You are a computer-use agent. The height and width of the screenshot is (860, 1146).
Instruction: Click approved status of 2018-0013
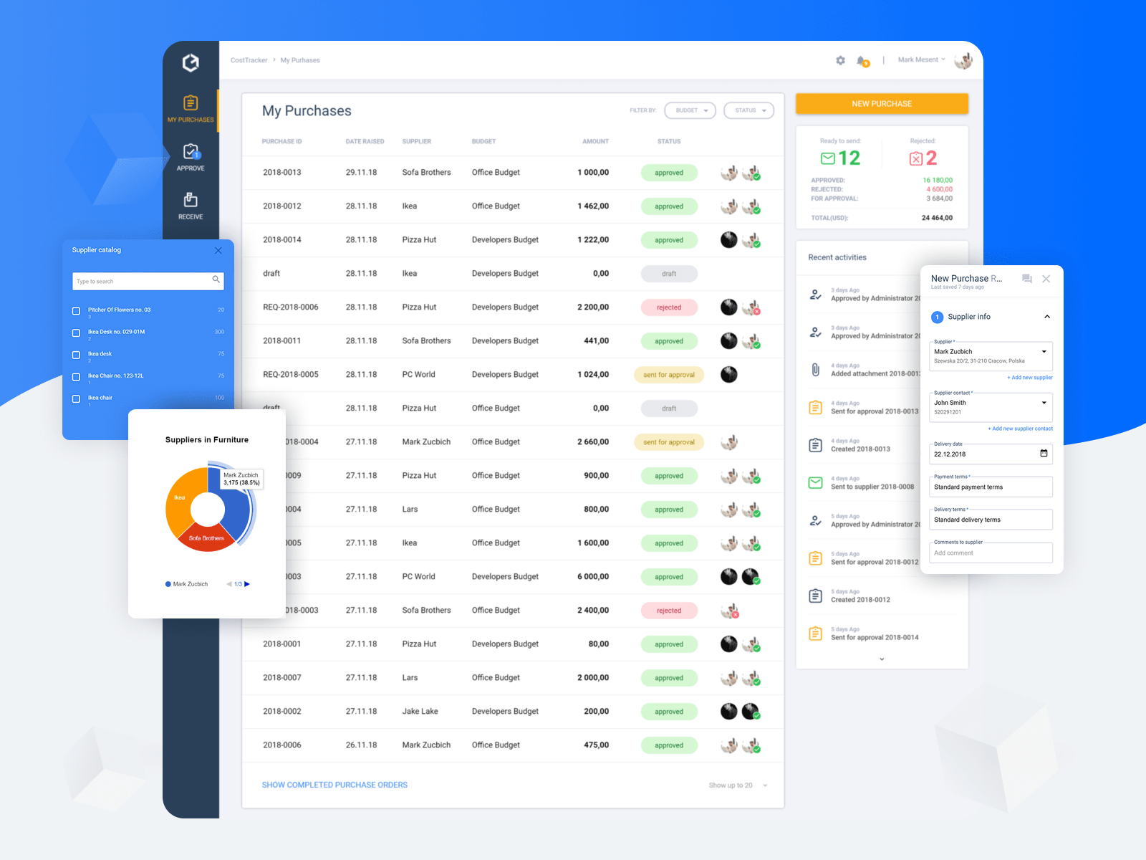pyautogui.click(x=669, y=173)
